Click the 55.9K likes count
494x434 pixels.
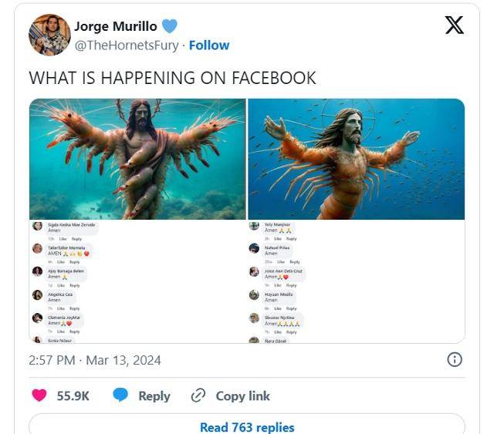[x=73, y=395]
